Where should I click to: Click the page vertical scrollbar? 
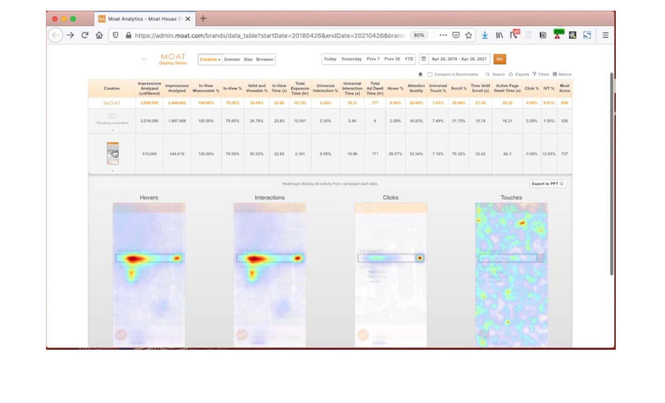(611, 174)
